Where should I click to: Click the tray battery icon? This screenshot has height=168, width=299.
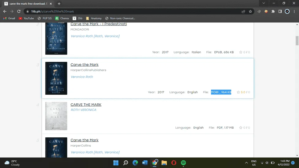click(x=273, y=163)
